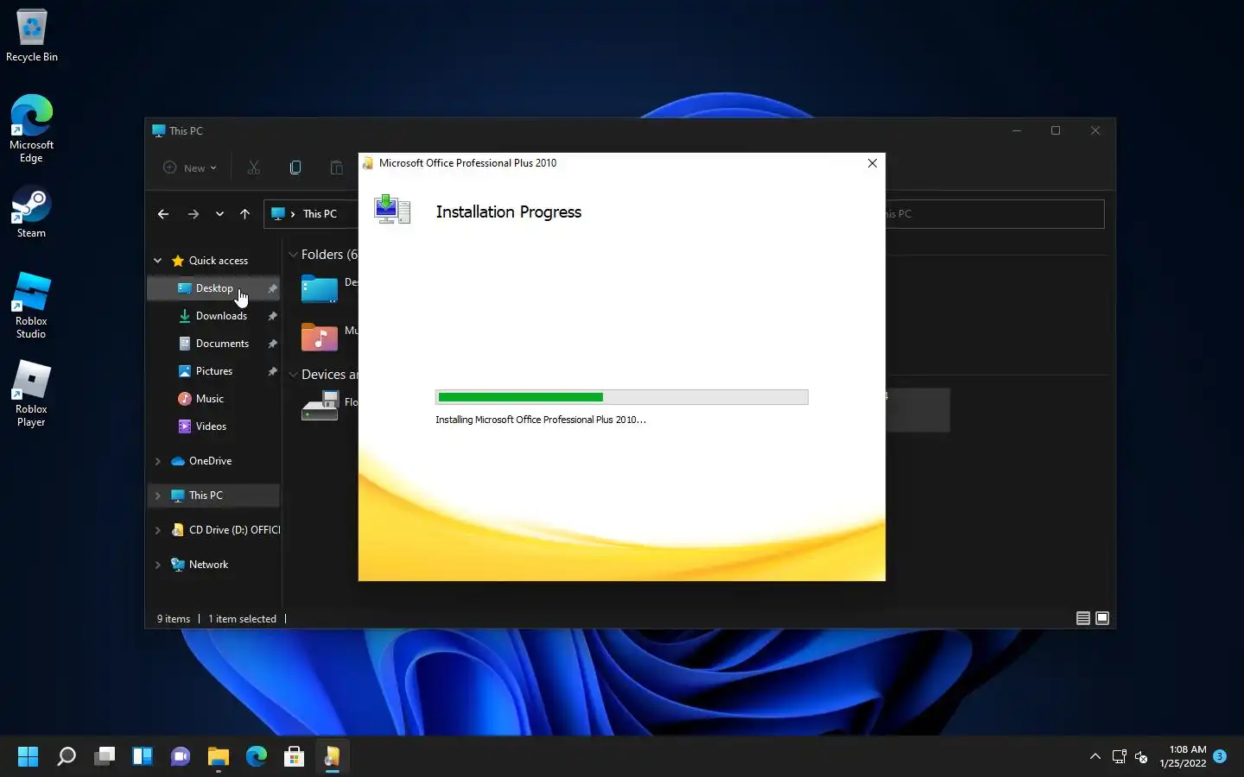Switch to Office setup taskbar icon
This screenshot has height=777, width=1244.
pyautogui.click(x=333, y=757)
